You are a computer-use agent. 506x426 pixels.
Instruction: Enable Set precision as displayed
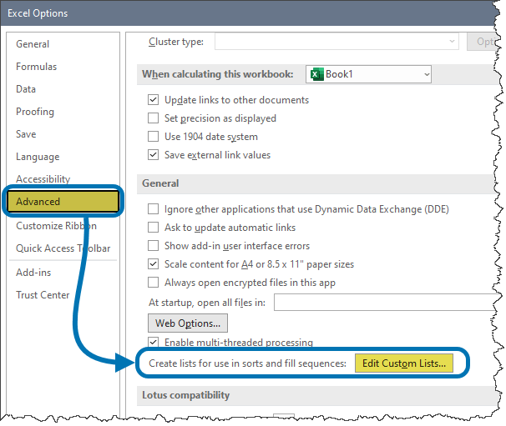(x=153, y=118)
